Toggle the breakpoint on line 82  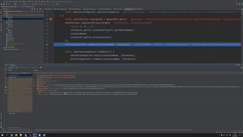(x=50, y=19)
